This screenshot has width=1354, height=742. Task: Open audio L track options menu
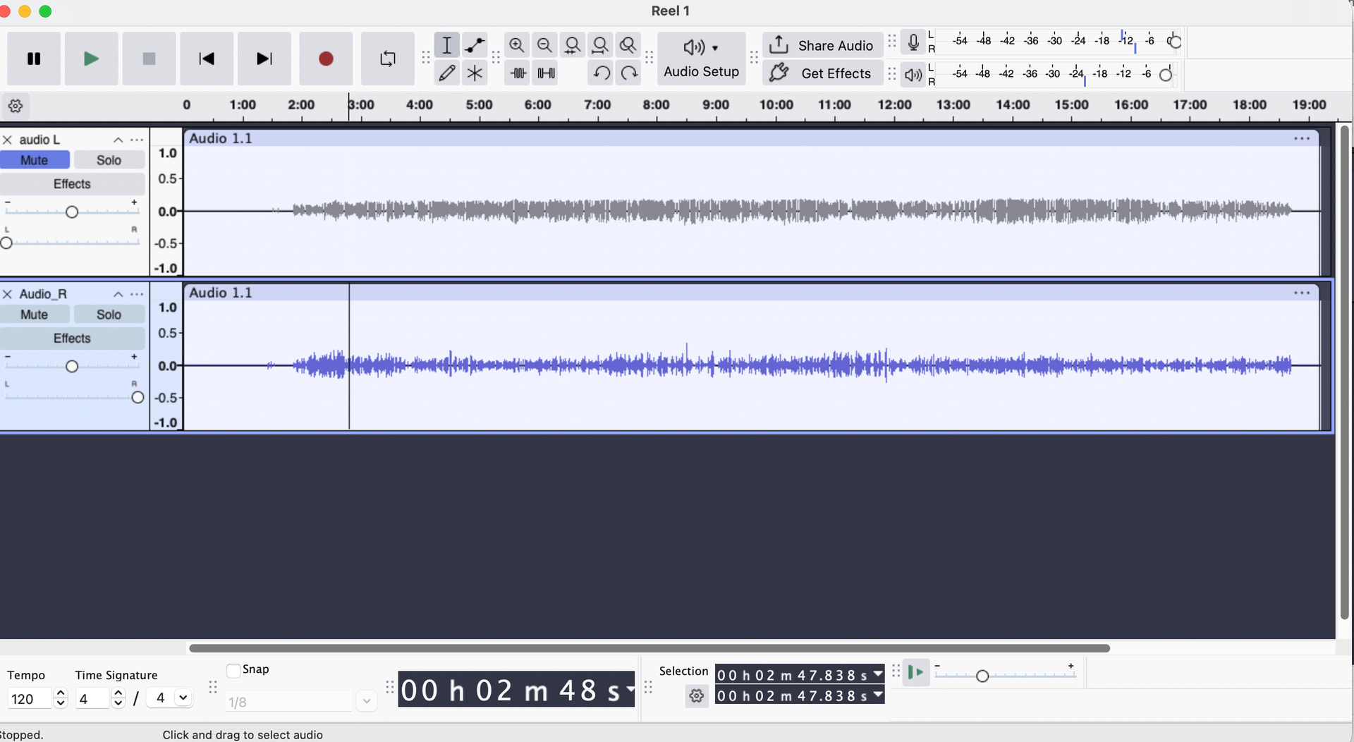pyautogui.click(x=137, y=140)
